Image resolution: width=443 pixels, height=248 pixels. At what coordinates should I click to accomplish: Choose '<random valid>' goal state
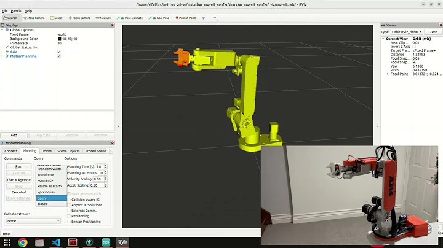pyautogui.click(x=51, y=169)
